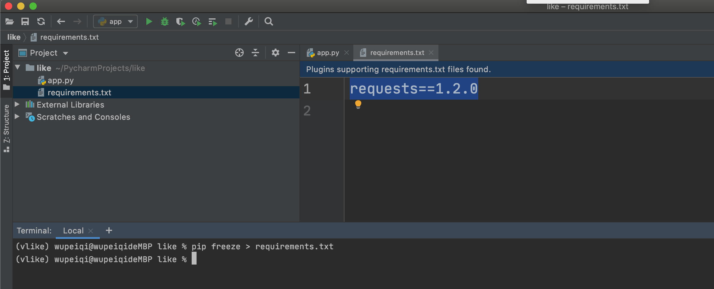Add a new terminal session
The image size is (714, 289).
point(109,231)
